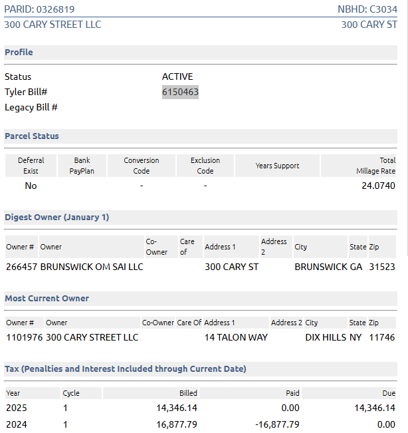
Task: Click current owner number 1101976
Action: pyautogui.click(x=24, y=337)
